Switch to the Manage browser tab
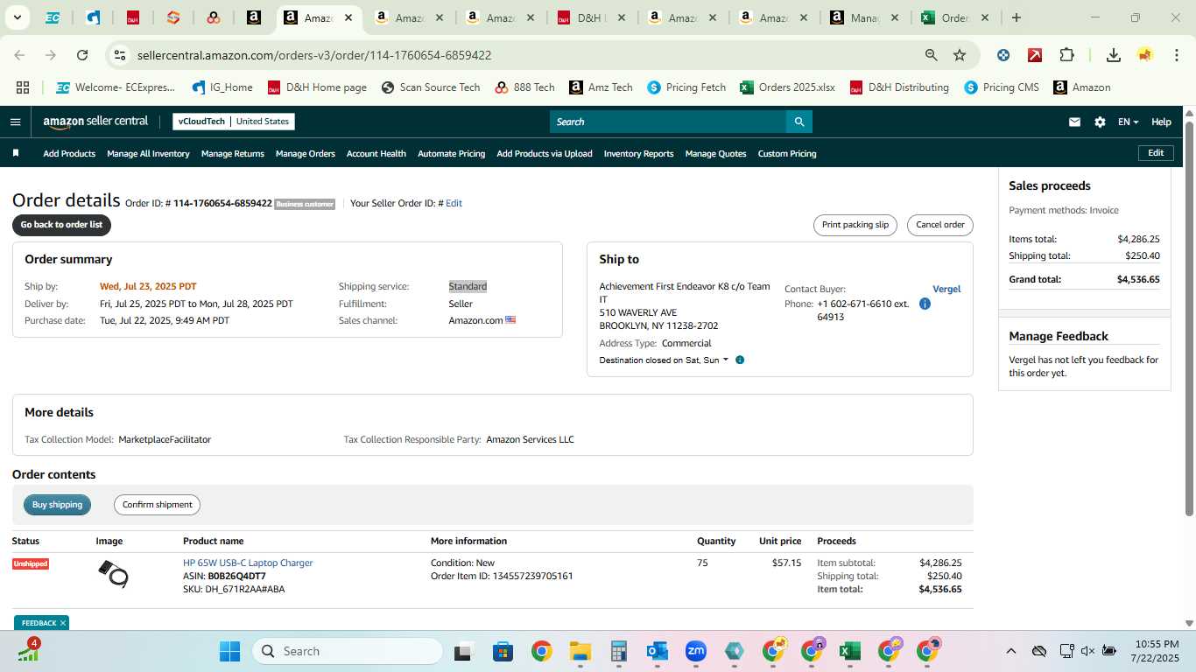Viewport: 1196px width, 672px height. click(864, 17)
